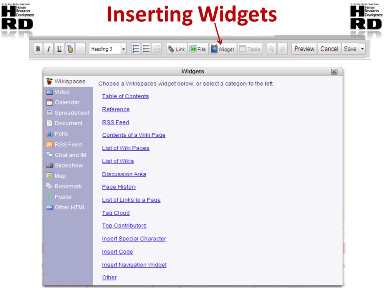This screenshot has height=288, width=384.
Task: Select the Spreadsheet widget category
Action: [x=68, y=113]
